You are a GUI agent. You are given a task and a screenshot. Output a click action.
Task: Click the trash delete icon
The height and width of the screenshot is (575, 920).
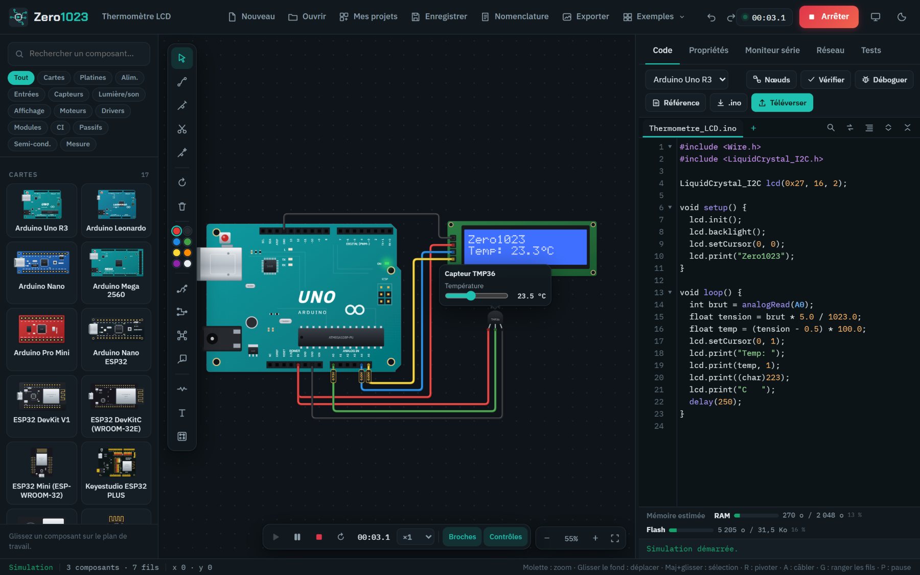click(182, 206)
